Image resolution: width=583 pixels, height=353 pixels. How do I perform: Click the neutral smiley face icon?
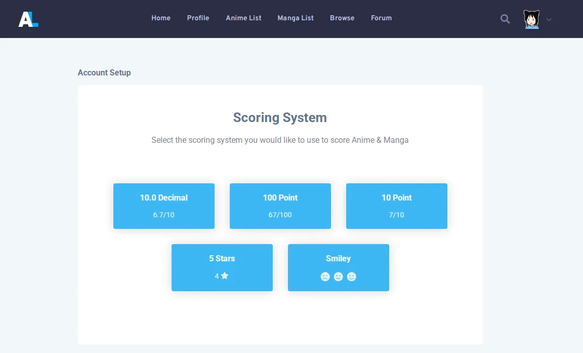(339, 277)
